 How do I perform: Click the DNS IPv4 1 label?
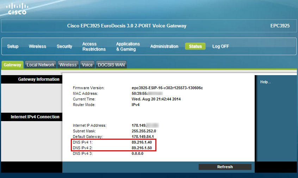[83, 142]
